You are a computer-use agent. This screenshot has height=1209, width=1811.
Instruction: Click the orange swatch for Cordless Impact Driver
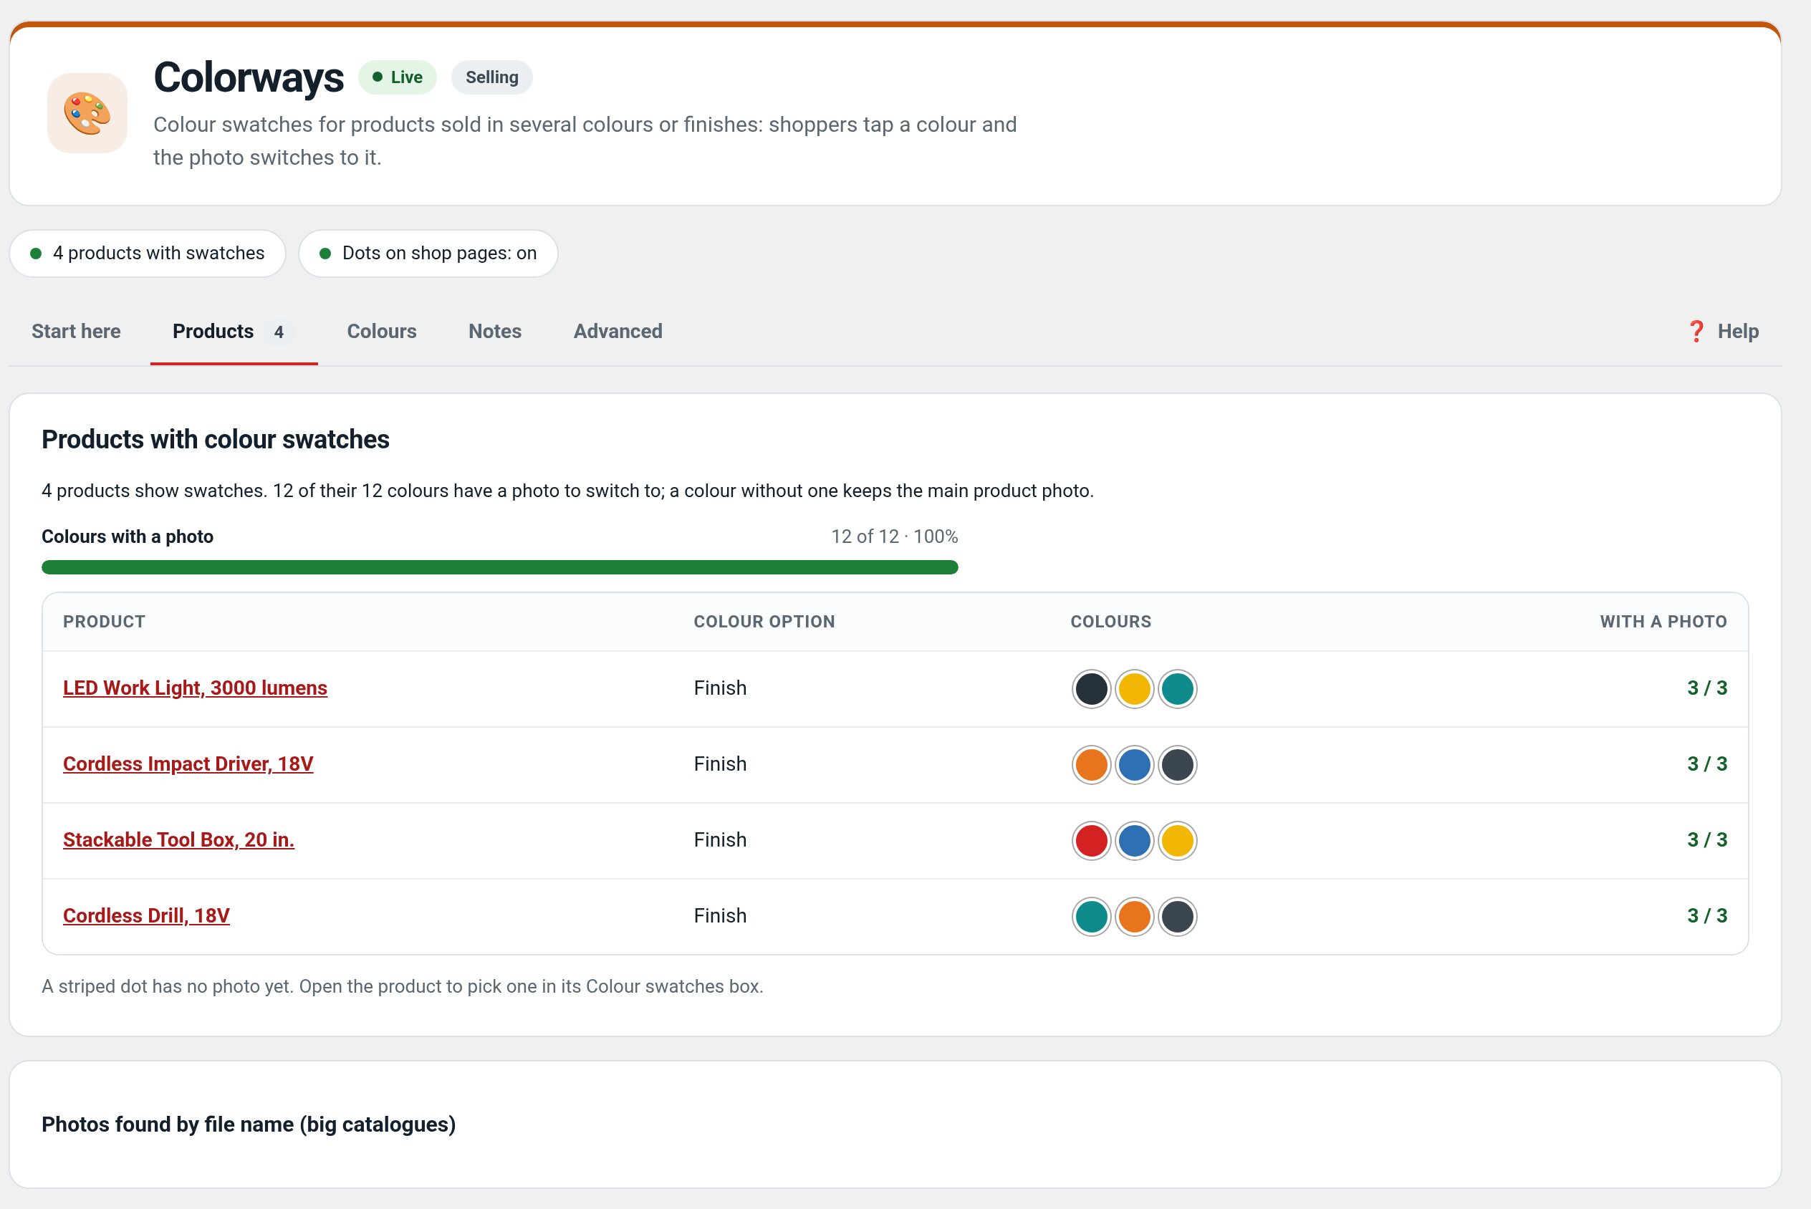(x=1091, y=765)
